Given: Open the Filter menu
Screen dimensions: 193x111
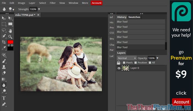Looking at the screenshot, I should 53,3.
